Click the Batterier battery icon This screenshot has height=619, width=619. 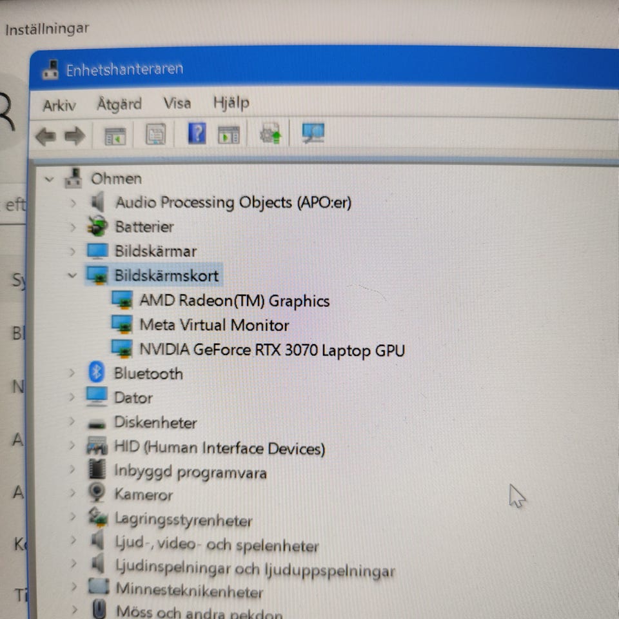[x=97, y=226]
